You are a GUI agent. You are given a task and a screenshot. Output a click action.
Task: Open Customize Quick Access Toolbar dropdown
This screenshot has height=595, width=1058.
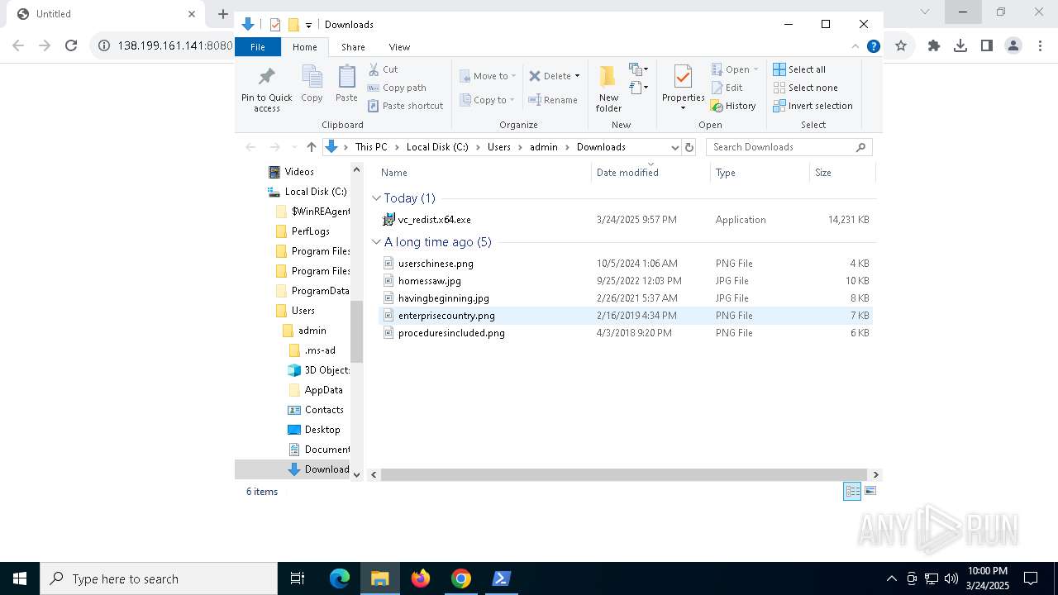[x=308, y=25]
